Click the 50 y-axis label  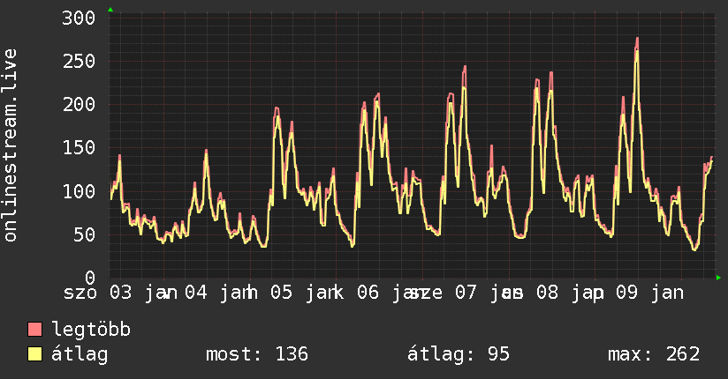coord(85,234)
